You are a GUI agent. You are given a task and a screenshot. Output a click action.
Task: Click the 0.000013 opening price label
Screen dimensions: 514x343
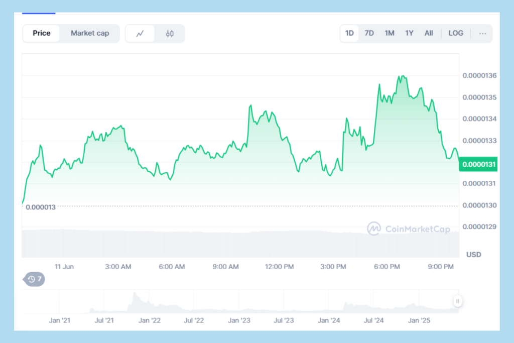coord(41,207)
